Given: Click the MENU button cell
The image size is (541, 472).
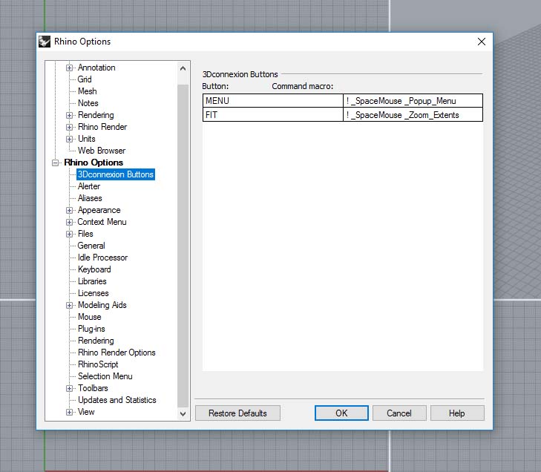Looking at the screenshot, I should [x=273, y=101].
